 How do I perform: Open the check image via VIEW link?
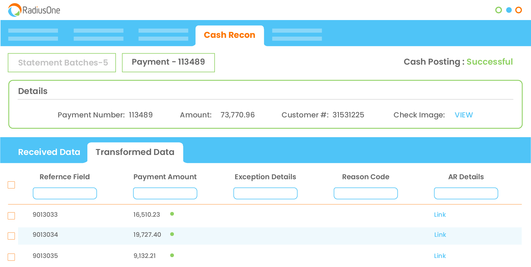point(464,115)
